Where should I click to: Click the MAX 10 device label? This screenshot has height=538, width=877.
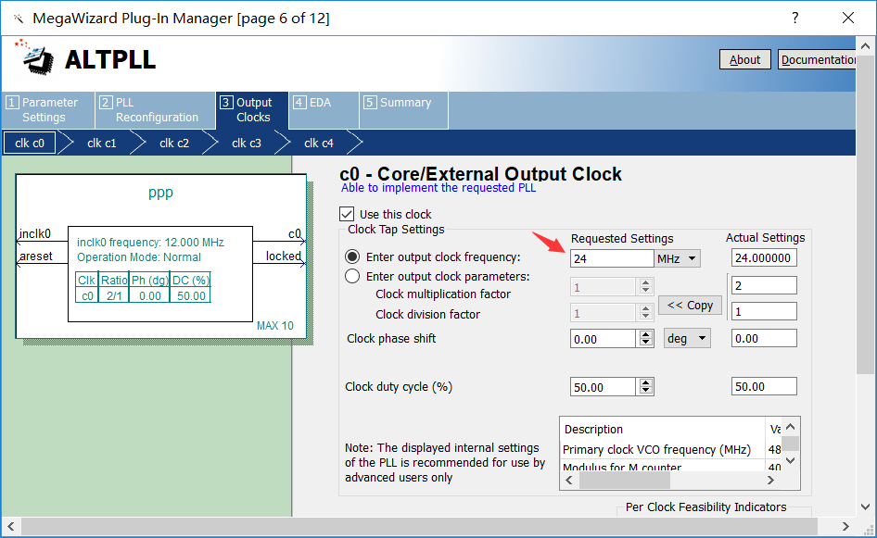coord(274,326)
